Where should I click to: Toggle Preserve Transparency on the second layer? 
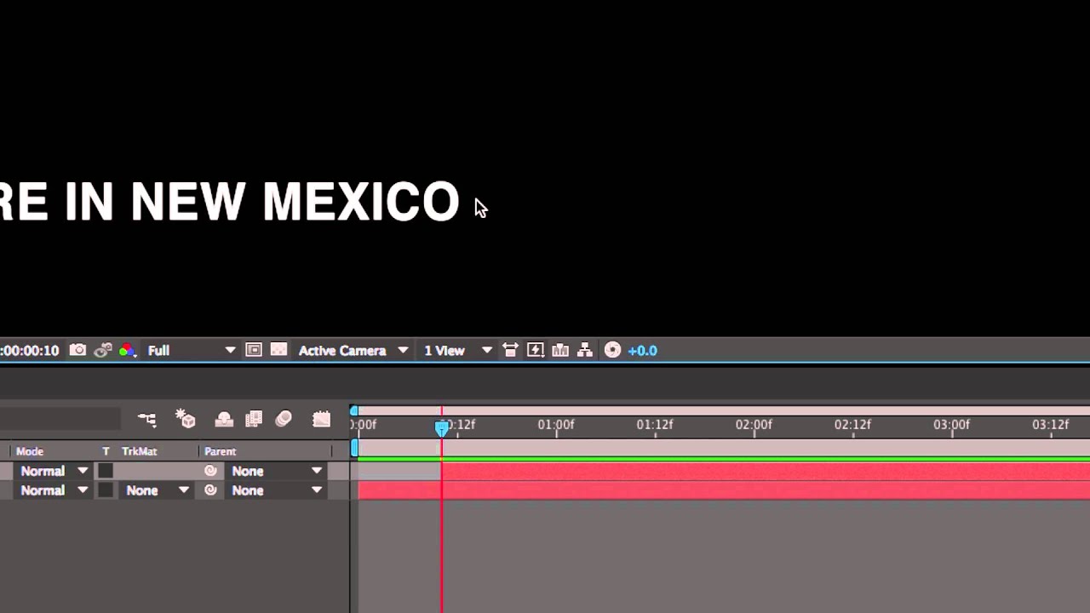tap(106, 490)
